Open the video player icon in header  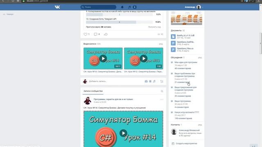tap(135, 7)
